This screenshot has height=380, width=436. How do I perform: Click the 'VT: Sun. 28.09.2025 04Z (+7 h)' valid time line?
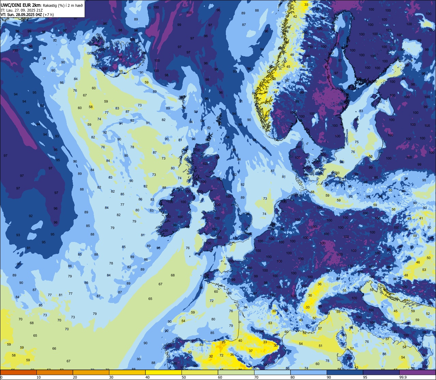(27, 15)
